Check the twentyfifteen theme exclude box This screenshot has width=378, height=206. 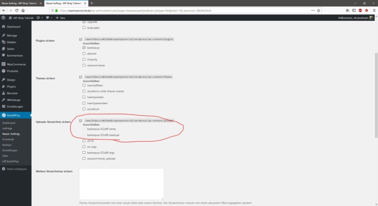[x=84, y=85]
